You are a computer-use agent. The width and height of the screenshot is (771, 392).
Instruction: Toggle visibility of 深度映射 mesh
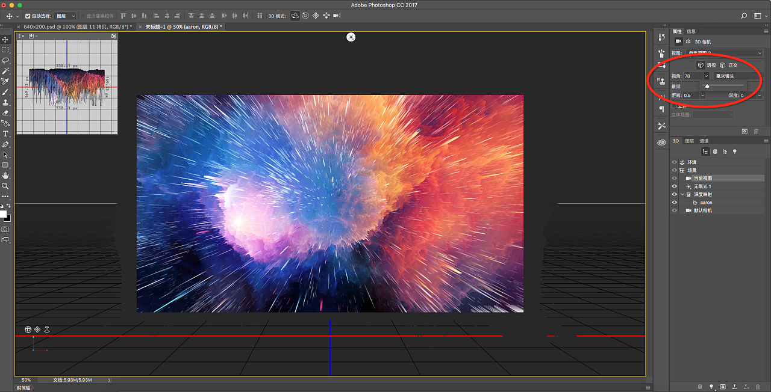674,194
